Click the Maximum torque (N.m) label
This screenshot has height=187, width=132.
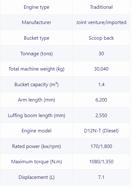pyautogui.click(x=36, y=162)
